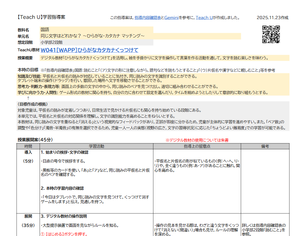Follow the Teach U link in header
Image resolution: width=303 pixels, height=236 pixels.
(203, 18)
